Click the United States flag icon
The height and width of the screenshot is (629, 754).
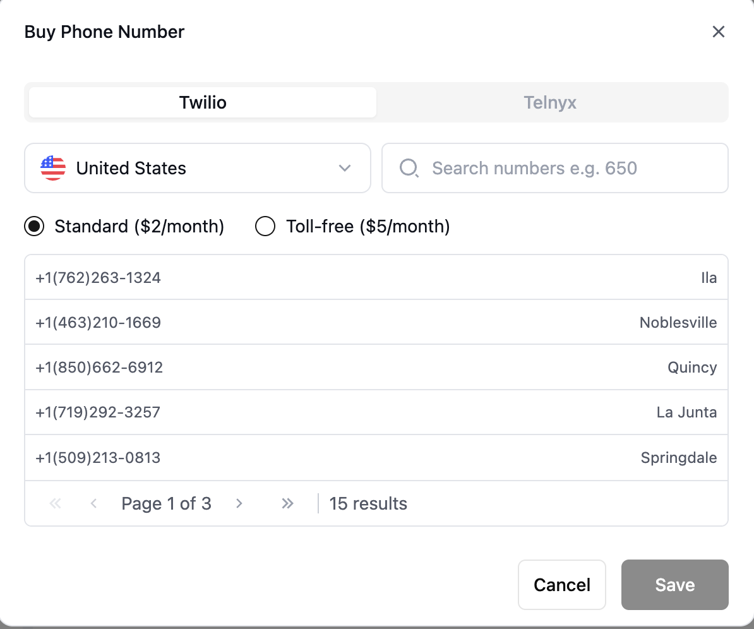coord(53,169)
